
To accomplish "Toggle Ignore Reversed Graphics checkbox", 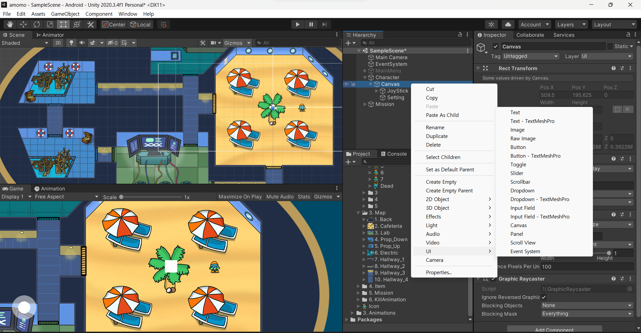I will [544, 297].
